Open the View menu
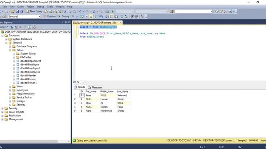The image size is (266, 149). (x=12, y=7)
